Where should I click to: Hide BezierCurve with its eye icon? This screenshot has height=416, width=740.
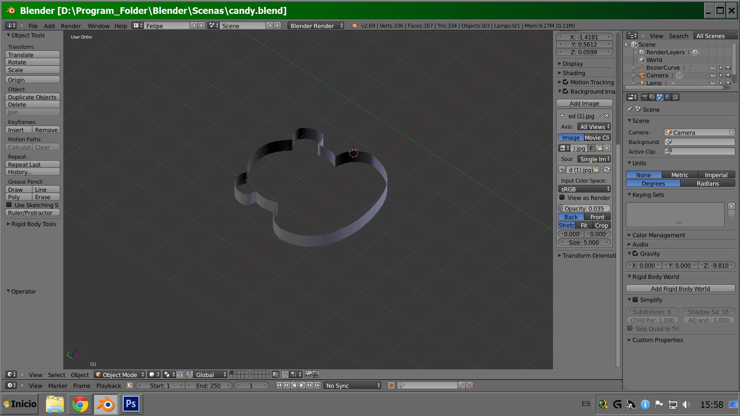[x=713, y=68]
